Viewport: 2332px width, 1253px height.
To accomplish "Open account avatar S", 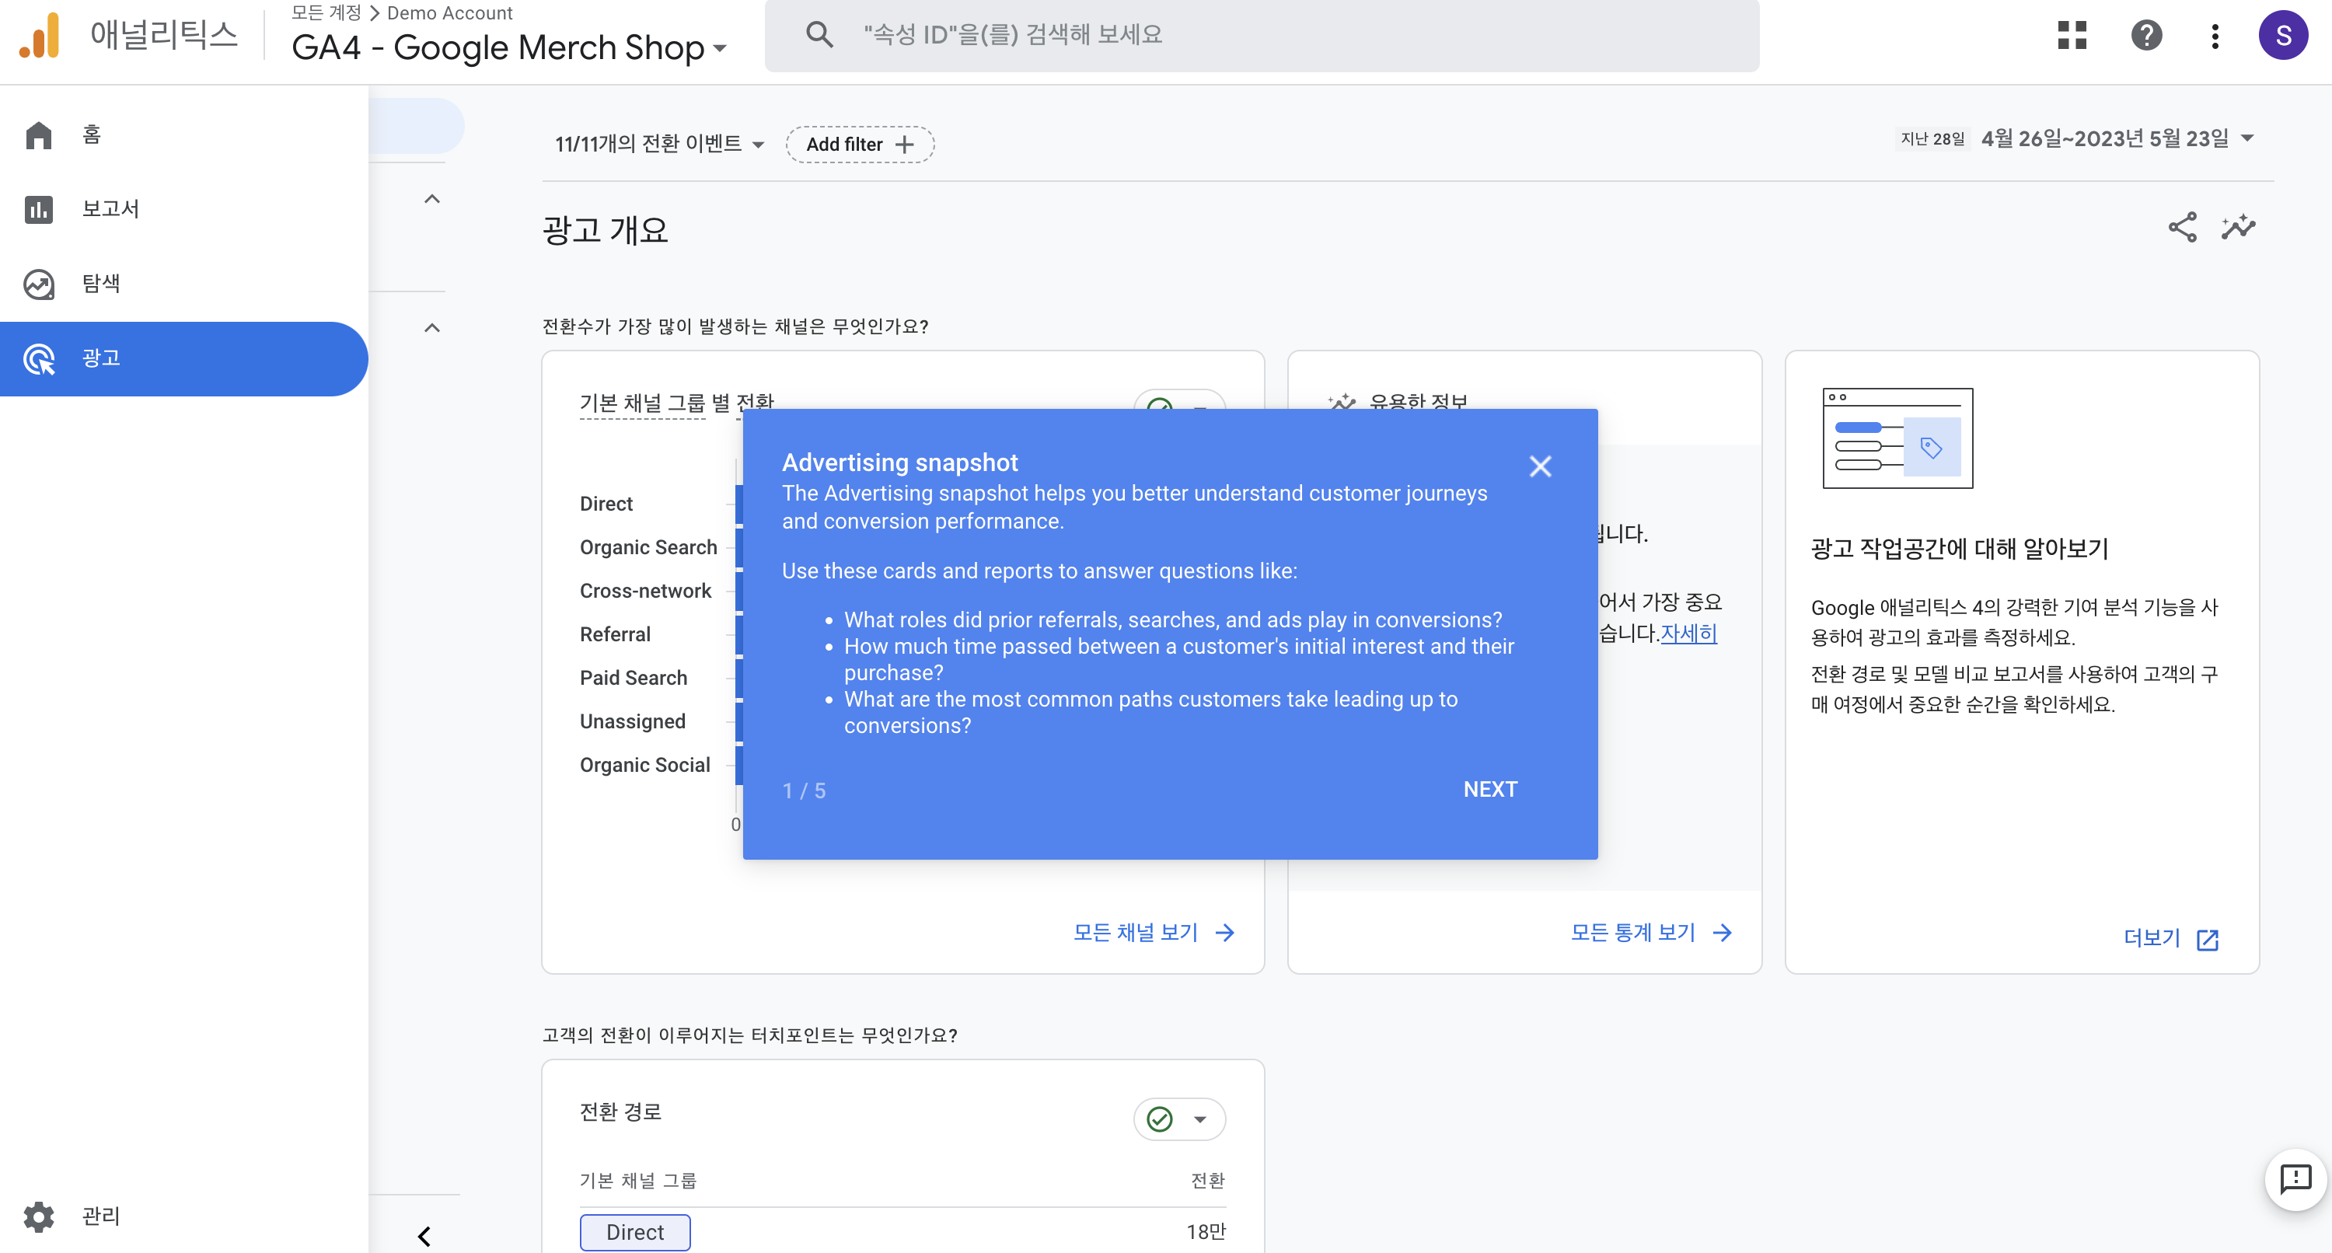I will (2282, 35).
